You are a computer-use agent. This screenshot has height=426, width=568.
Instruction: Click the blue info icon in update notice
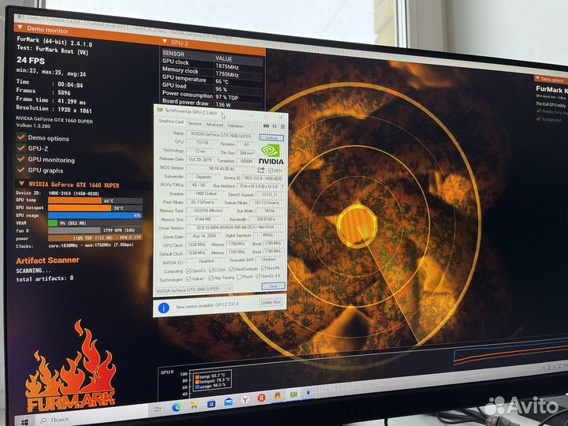click(163, 306)
